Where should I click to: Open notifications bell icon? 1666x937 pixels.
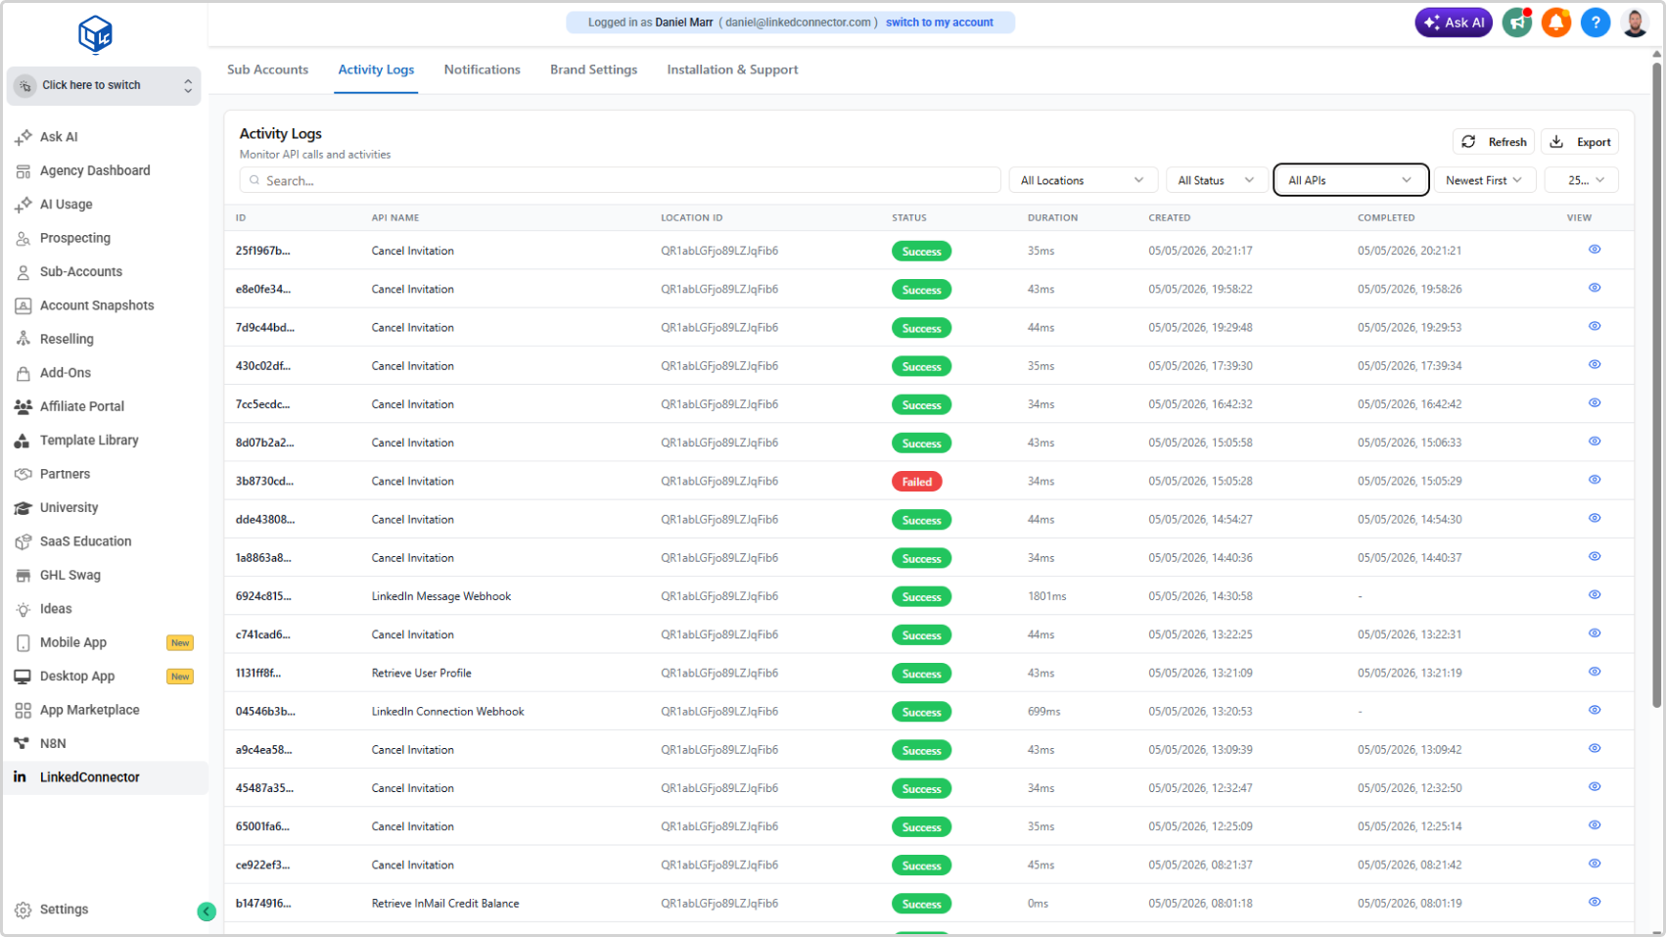[1556, 23]
